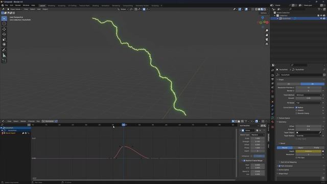Screen dimensions: 327x184
Task: Open the Object Mode dropdown in viewport header
Action: (x=15, y=9)
